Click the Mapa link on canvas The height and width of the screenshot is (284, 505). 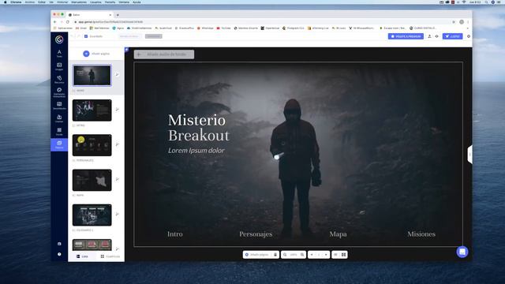tap(338, 234)
